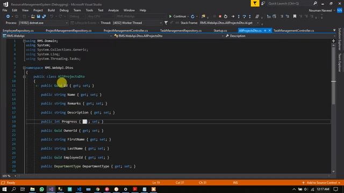Open File Explorer from the taskbar

[32, 189]
